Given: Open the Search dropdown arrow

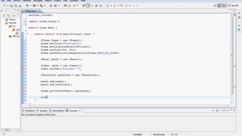Looking at the screenshot, I should pos(77,6).
